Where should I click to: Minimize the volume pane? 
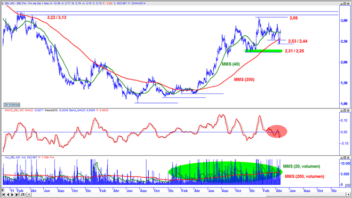click(341, 157)
